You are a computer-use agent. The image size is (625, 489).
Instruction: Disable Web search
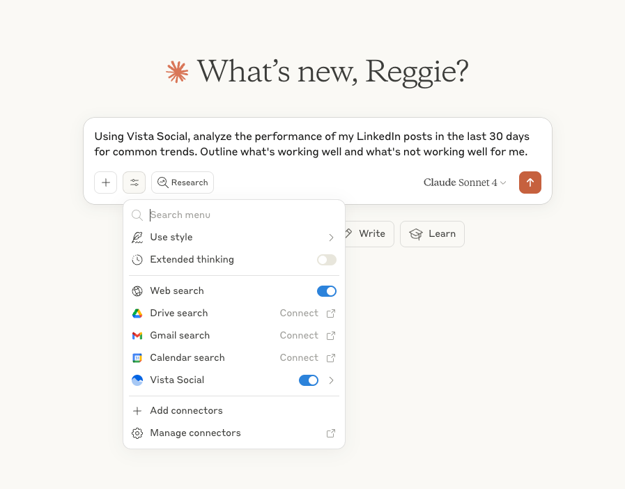pos(326,290)
